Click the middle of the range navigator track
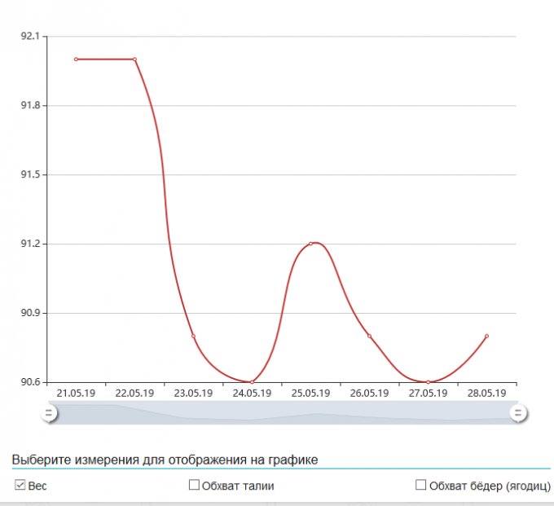The width and height of the screenshot is (554, 506). tap(283, 414)
